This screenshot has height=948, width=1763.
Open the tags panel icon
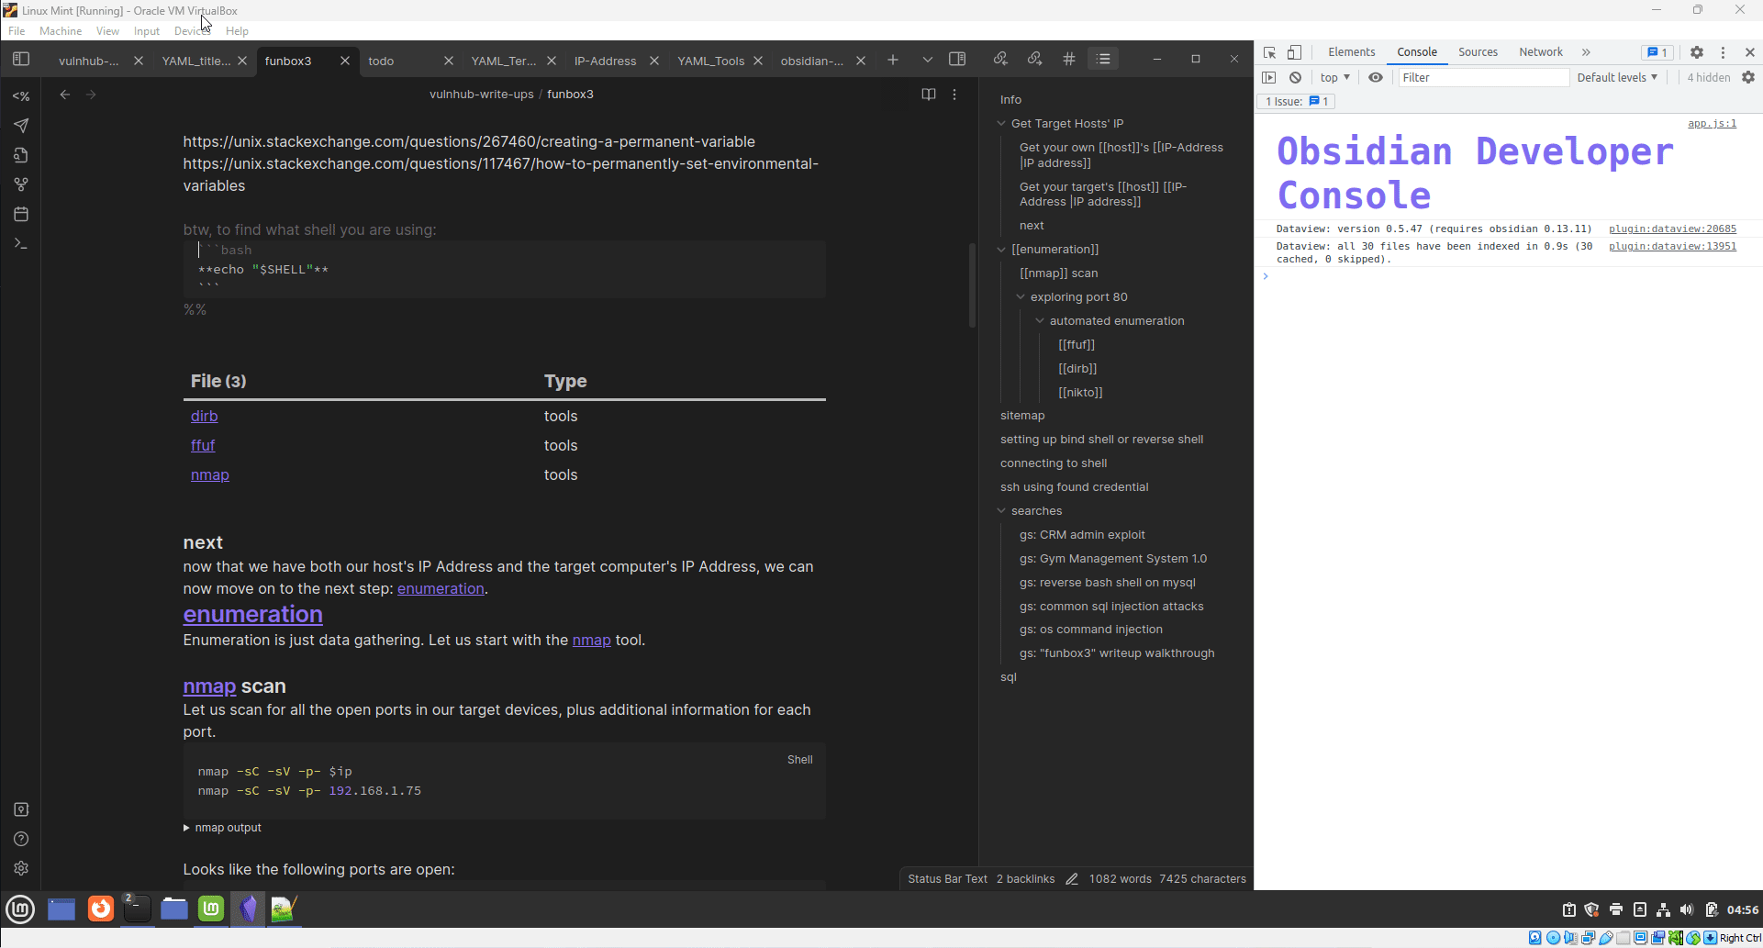point(1069,60)
